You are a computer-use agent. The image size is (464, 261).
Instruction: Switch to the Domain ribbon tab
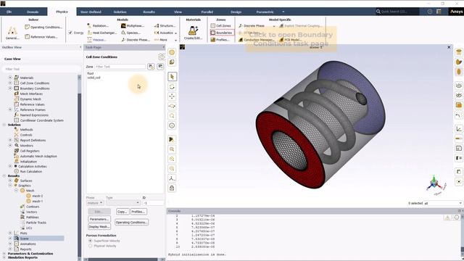click(33, 12)
